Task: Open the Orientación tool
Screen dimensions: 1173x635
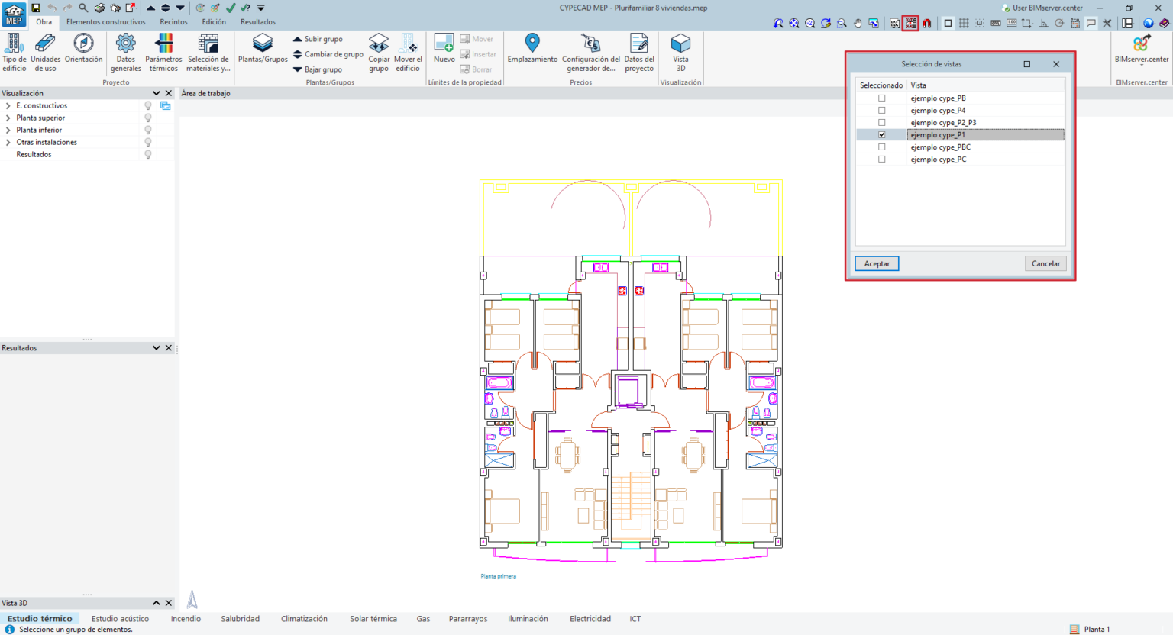Action: coord(83,51)
